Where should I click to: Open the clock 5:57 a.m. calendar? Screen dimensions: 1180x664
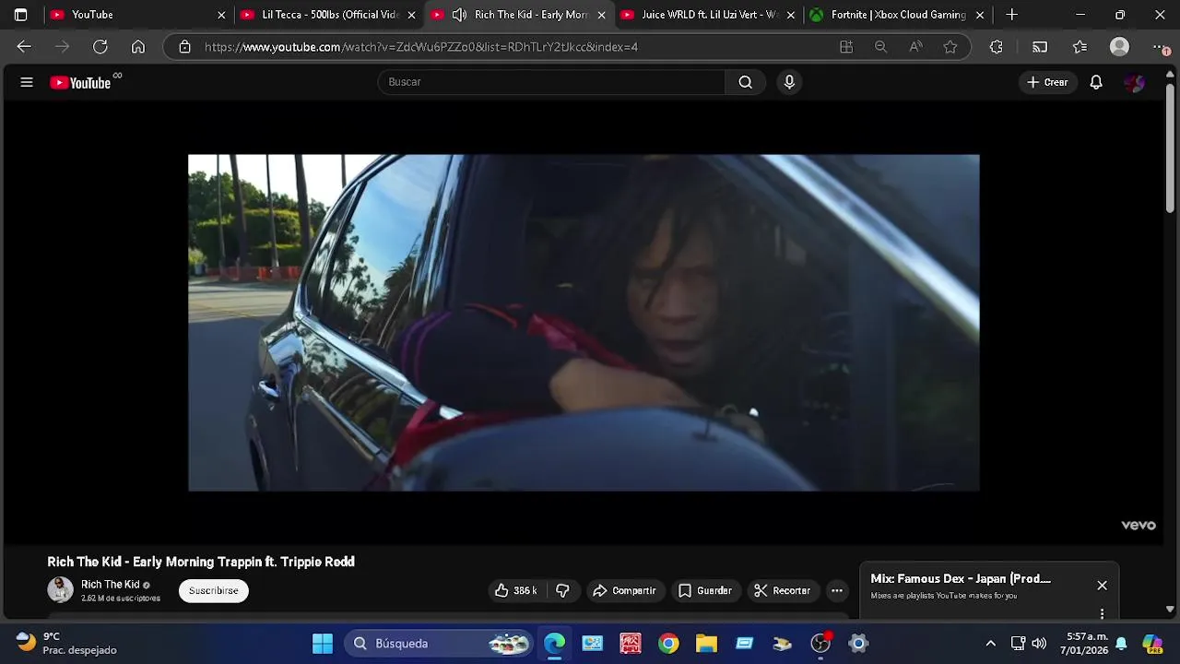pyautogui.click(x=1086, y=644)
